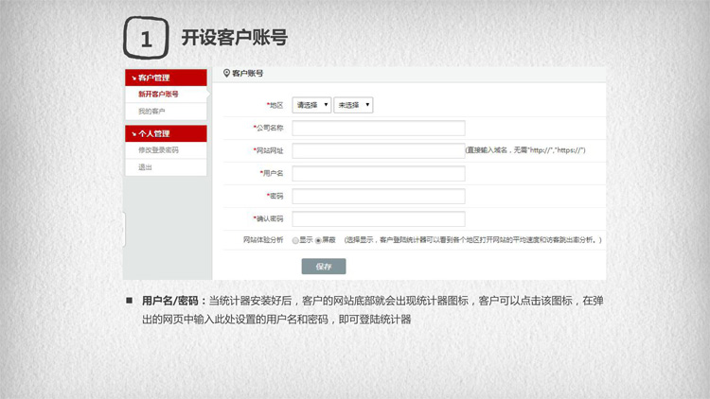Open the 请选择 region dropdown
The image size is (710, 399).
(x=311, y=105)
